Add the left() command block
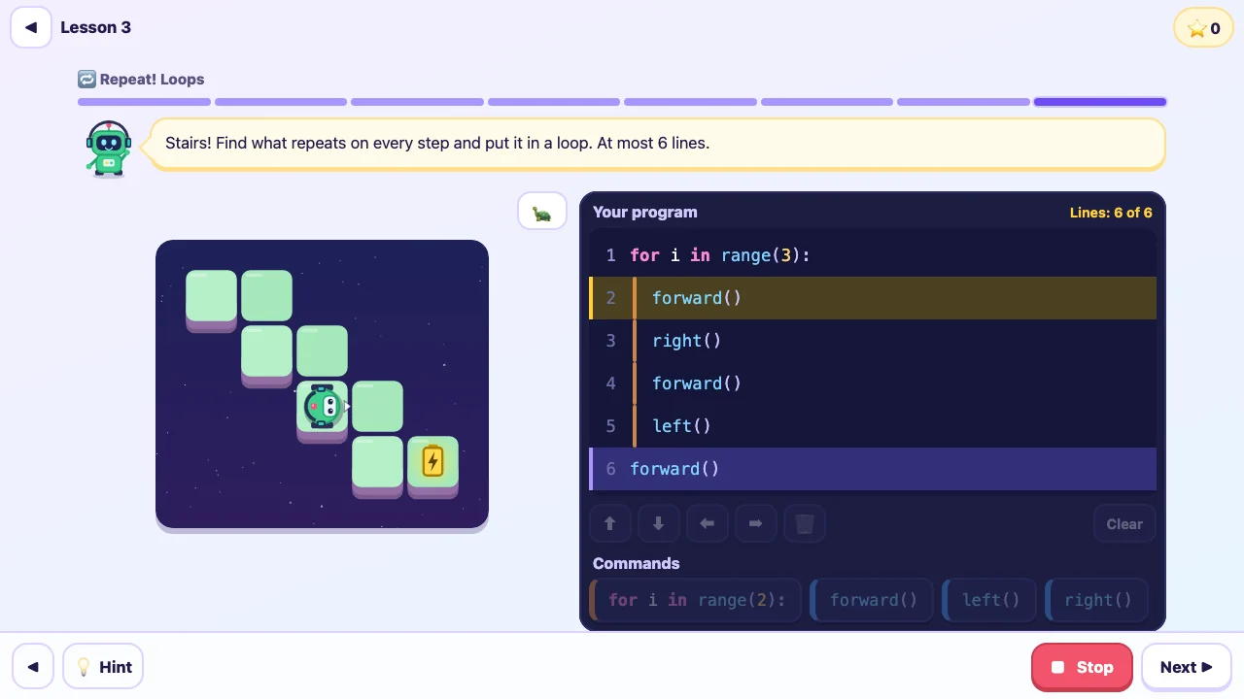The height and width of the screenshot is (699, 1244). tap(989, 600)
